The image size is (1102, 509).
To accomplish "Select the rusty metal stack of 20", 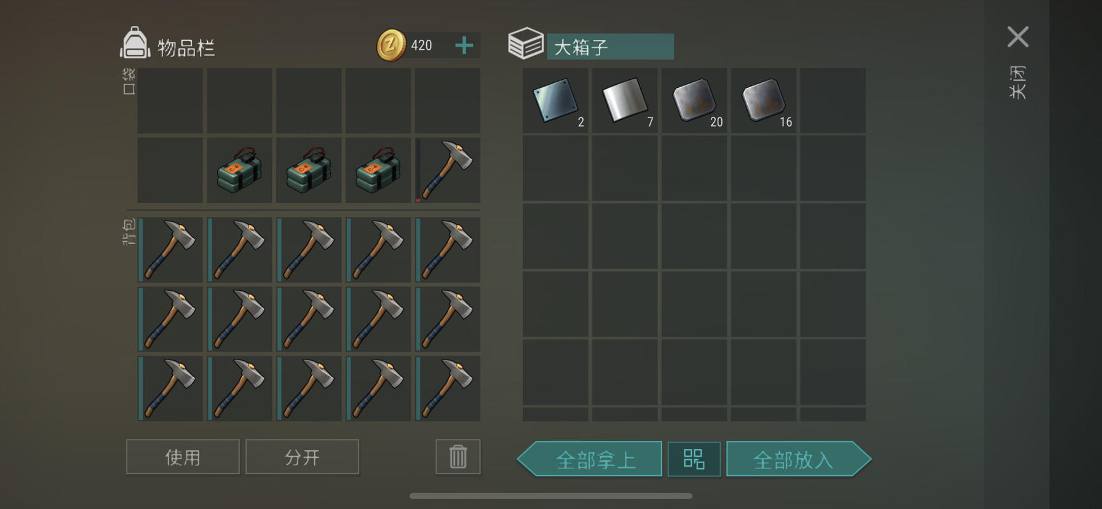I will click(694, 101).
